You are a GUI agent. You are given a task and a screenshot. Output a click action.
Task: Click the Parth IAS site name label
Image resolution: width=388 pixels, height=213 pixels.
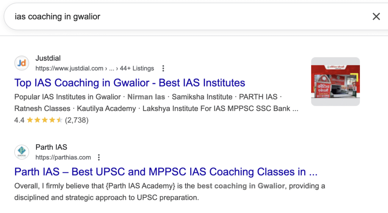pyautogui.click(x=51, y=147)
